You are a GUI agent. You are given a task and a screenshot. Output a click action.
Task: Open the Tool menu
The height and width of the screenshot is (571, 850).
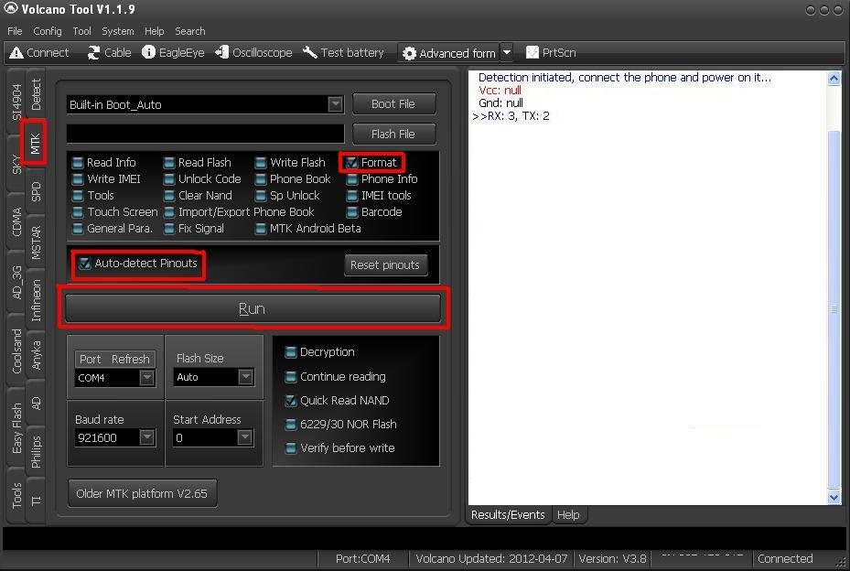81,31
